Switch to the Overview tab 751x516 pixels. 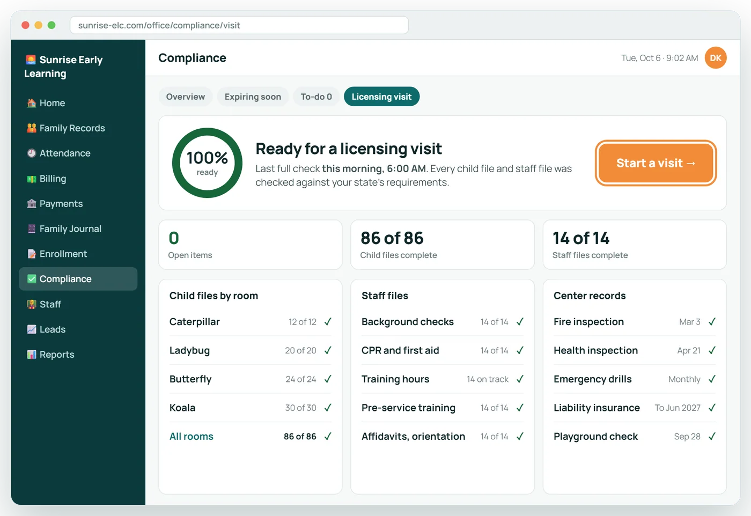point(186,97)
